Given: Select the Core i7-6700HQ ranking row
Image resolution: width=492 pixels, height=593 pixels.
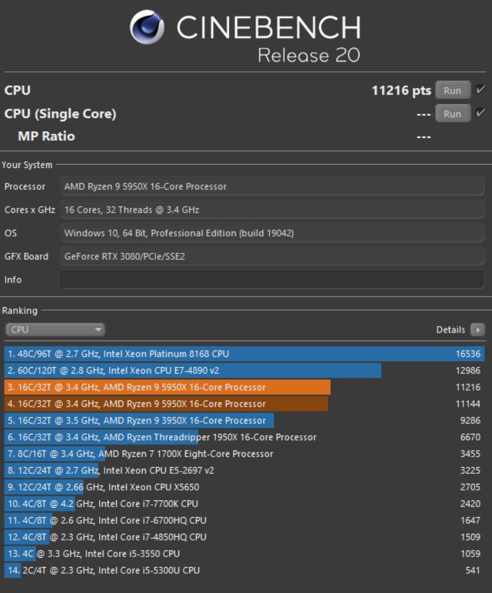Looking at the screenshot, I should [x=244, y=520].
